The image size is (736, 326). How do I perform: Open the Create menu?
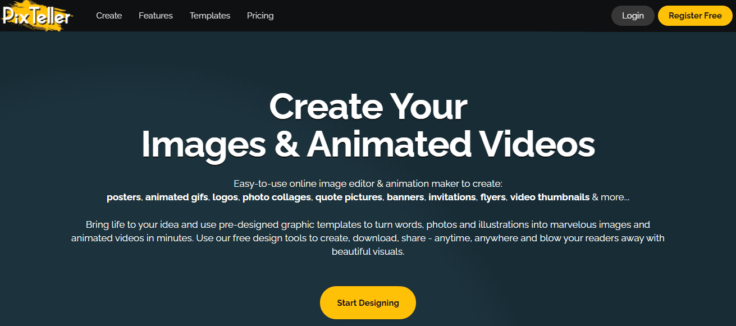click(109, 16)
